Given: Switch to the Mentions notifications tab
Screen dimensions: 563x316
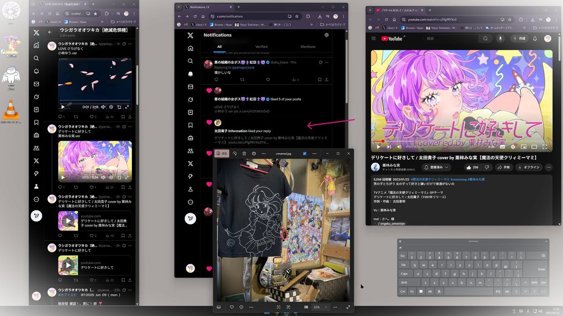Looking at the screenshot, I should tap(308, 47).
